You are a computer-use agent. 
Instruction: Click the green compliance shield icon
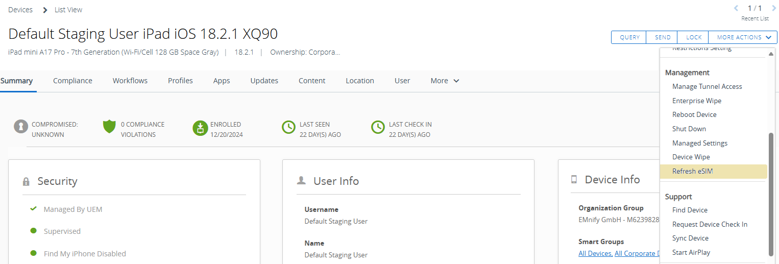coord(109,127)
